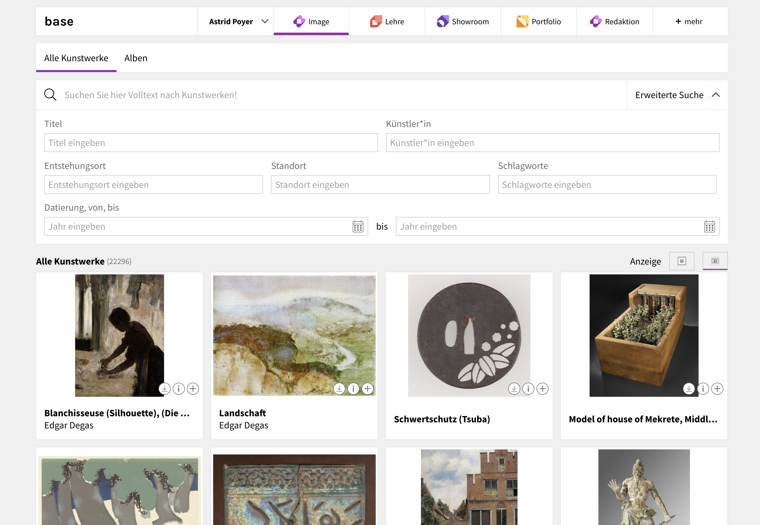Switch to the Portfolio module
The image size is (760, 525).
point(539,21)
